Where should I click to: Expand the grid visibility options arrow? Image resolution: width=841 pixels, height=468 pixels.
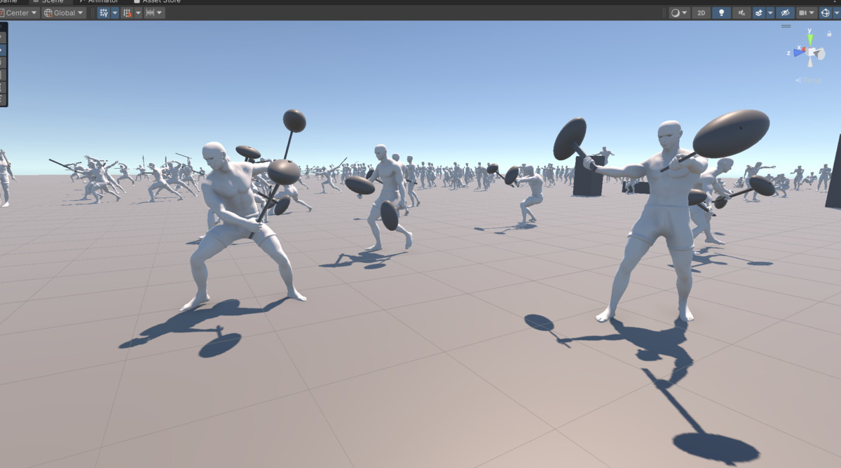[x=115, y=13]
